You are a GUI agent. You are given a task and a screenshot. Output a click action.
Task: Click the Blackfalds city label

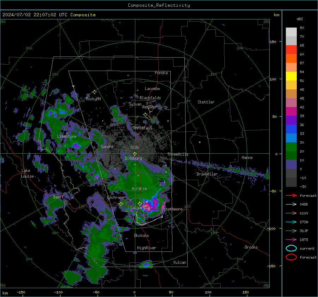[150, 98]
